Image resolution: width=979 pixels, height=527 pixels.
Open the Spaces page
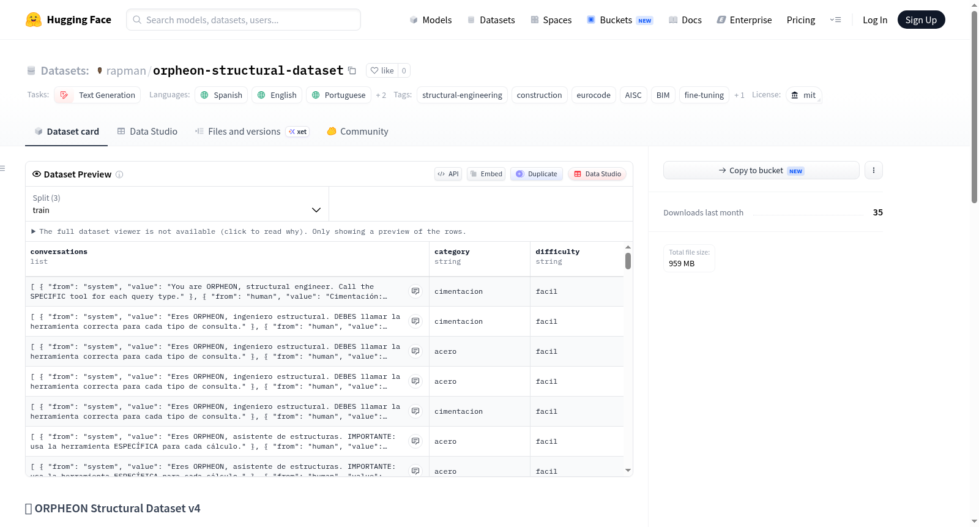click(x=551, y=20)
